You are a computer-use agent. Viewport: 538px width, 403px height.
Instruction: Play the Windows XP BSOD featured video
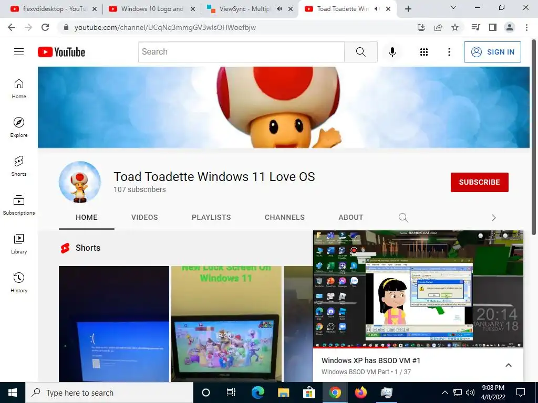point(418,289)
